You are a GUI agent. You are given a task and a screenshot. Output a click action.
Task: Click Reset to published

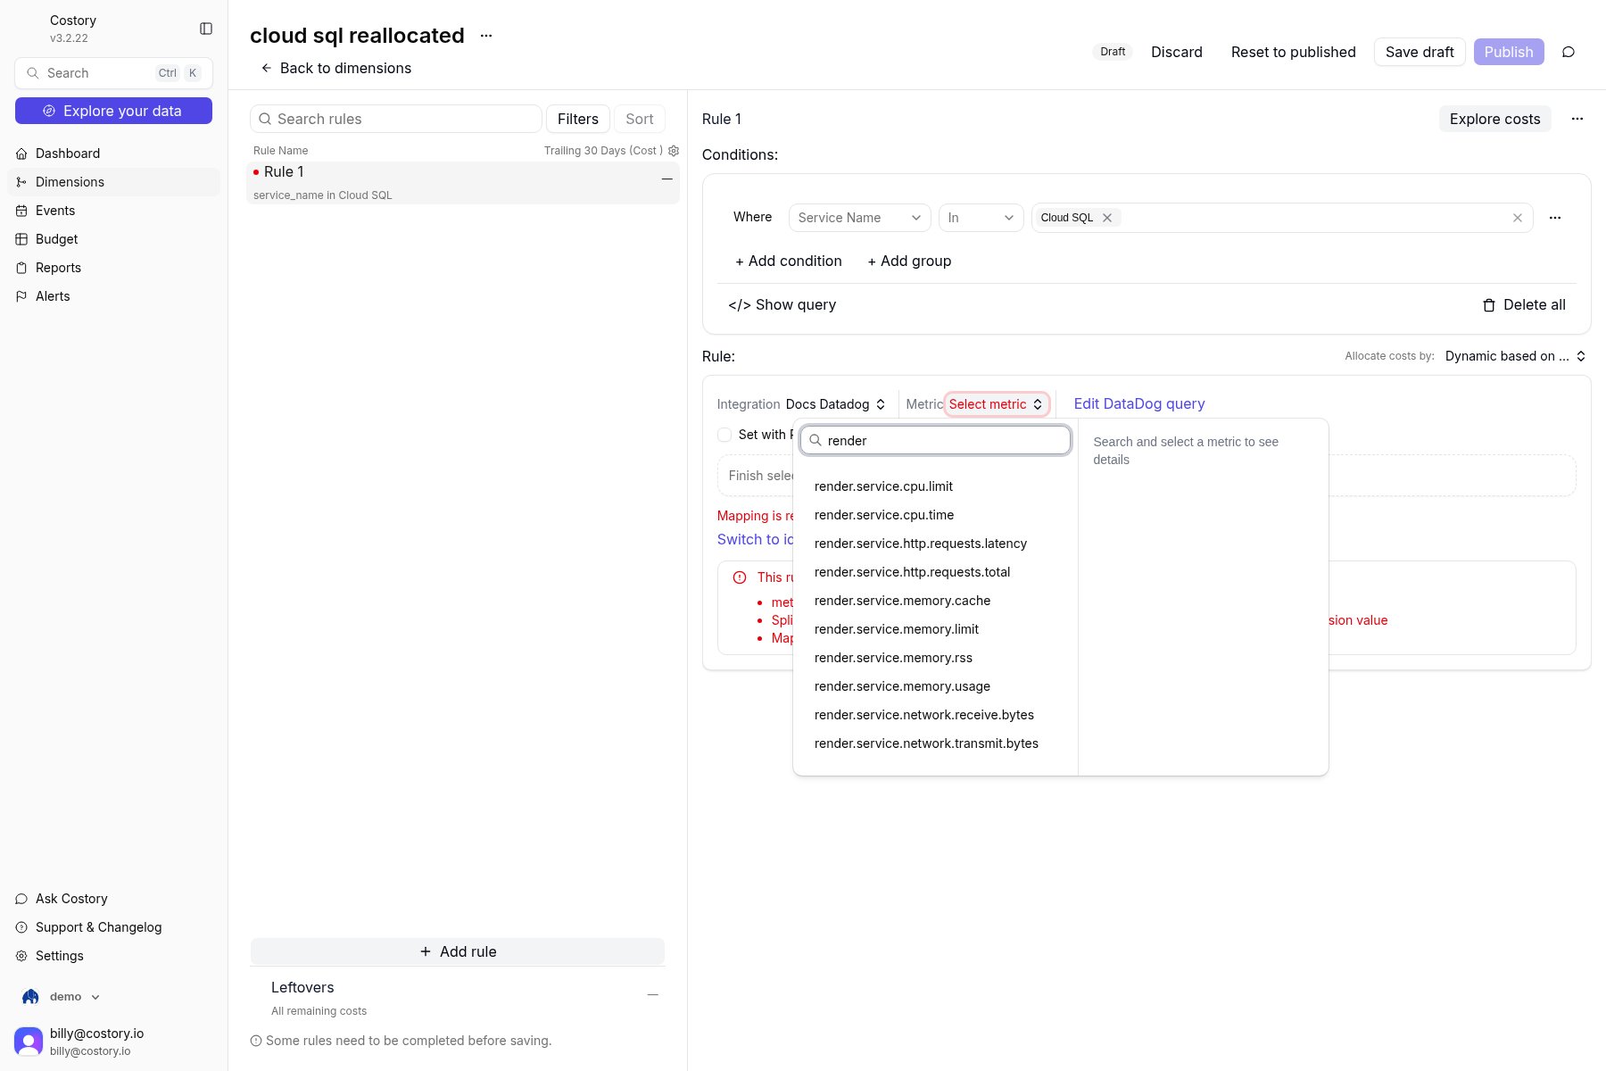click(x=1293, y=52)
